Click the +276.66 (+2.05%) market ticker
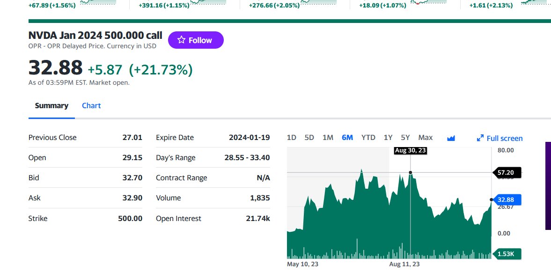Viewport: 551px width, 273px height. click(x=274, y=5)
